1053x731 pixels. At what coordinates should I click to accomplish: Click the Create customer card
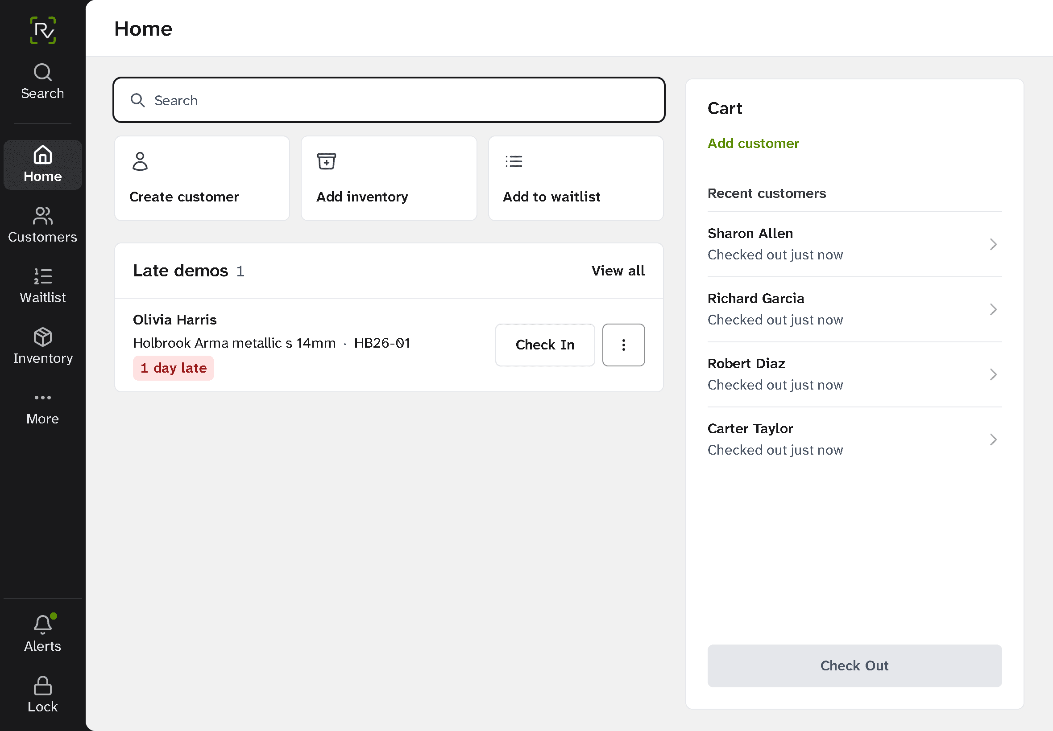click(x=202, y=178)
